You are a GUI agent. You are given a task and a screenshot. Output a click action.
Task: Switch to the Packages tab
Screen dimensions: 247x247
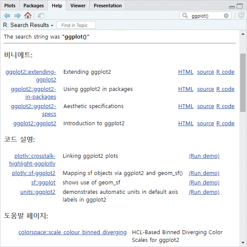[33, 6]
